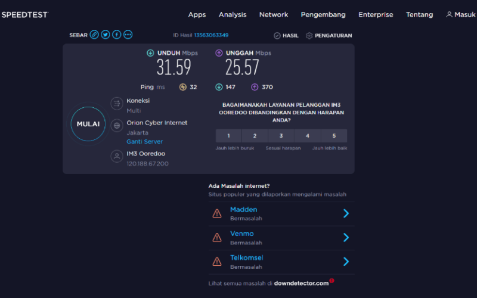Click Masuk to sign in

464,14
